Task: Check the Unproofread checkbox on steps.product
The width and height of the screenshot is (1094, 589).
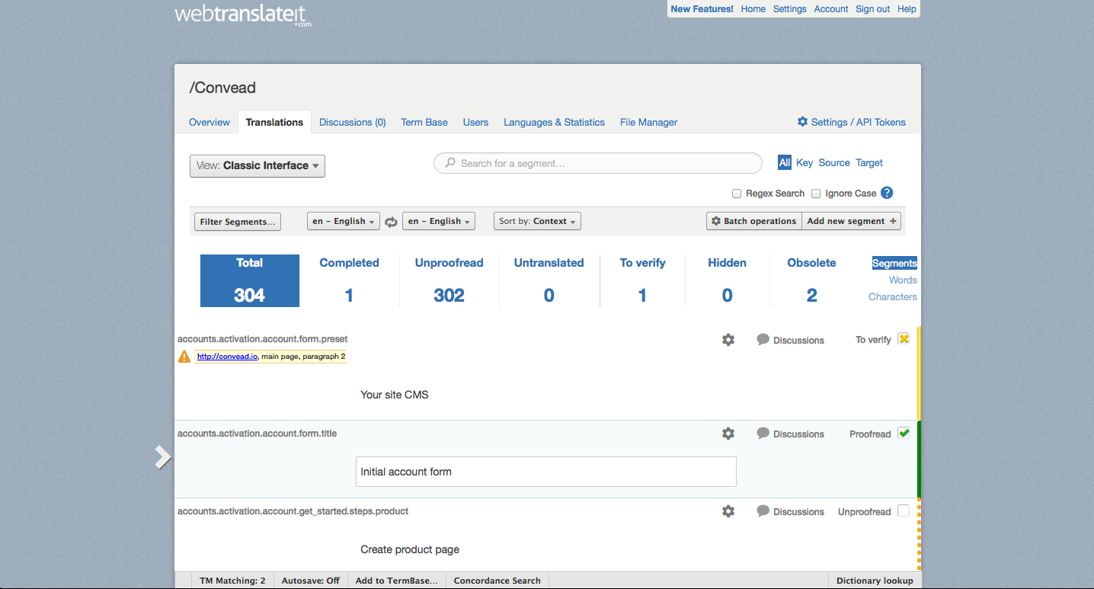Action: (904, 511)
